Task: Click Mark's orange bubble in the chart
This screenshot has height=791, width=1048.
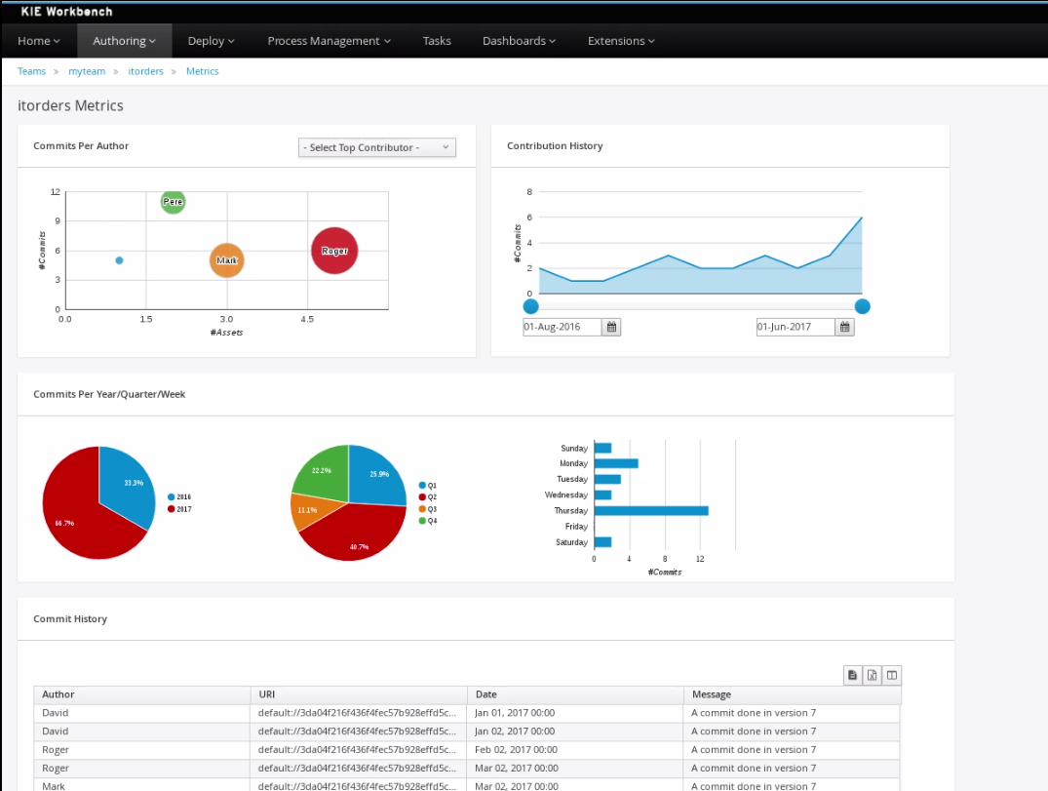Action: [226, 260]
